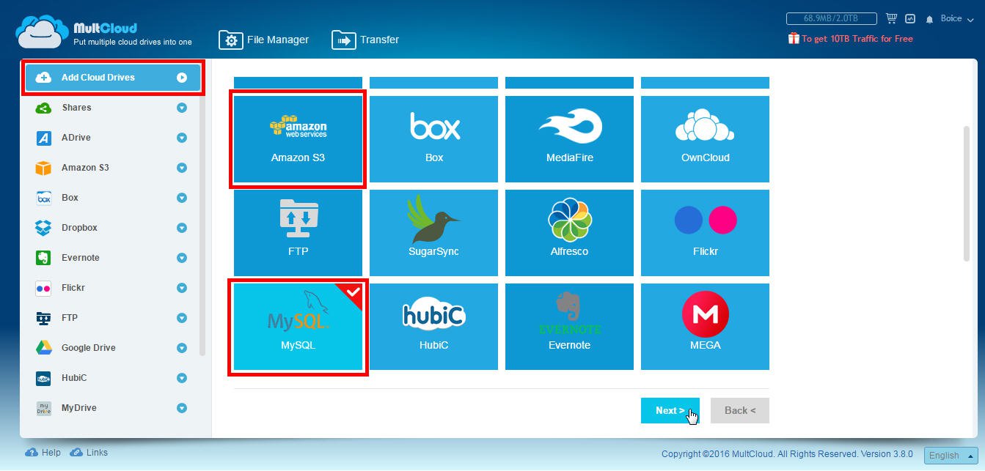Expand the Shares dropdown arrow
Viewport: 985px width, 471px height.
point(182,108)
